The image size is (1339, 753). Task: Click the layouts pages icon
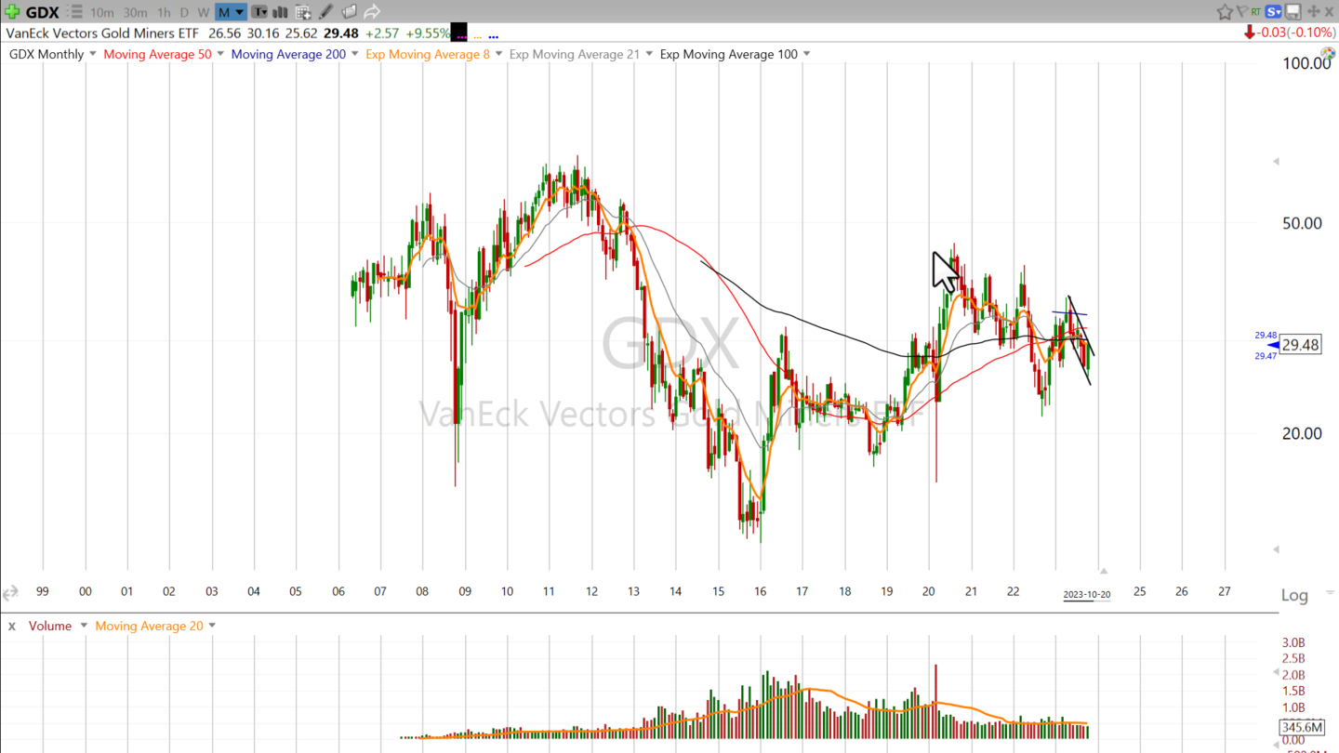click(x=349, y=12)
